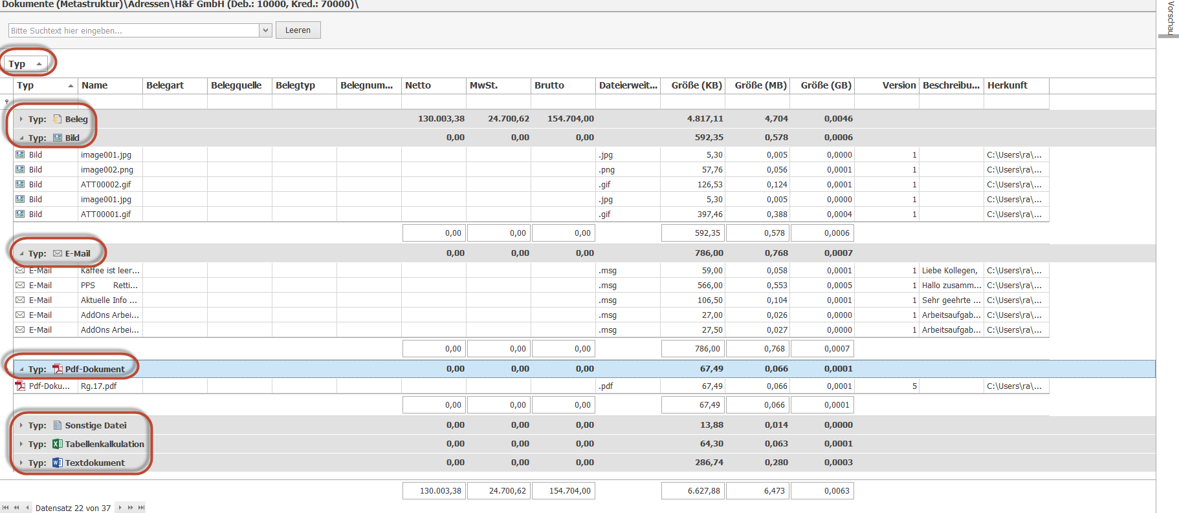The image size is (1179, 513).
Task: Sort by the Typ column header
Action: pos(45,85)
